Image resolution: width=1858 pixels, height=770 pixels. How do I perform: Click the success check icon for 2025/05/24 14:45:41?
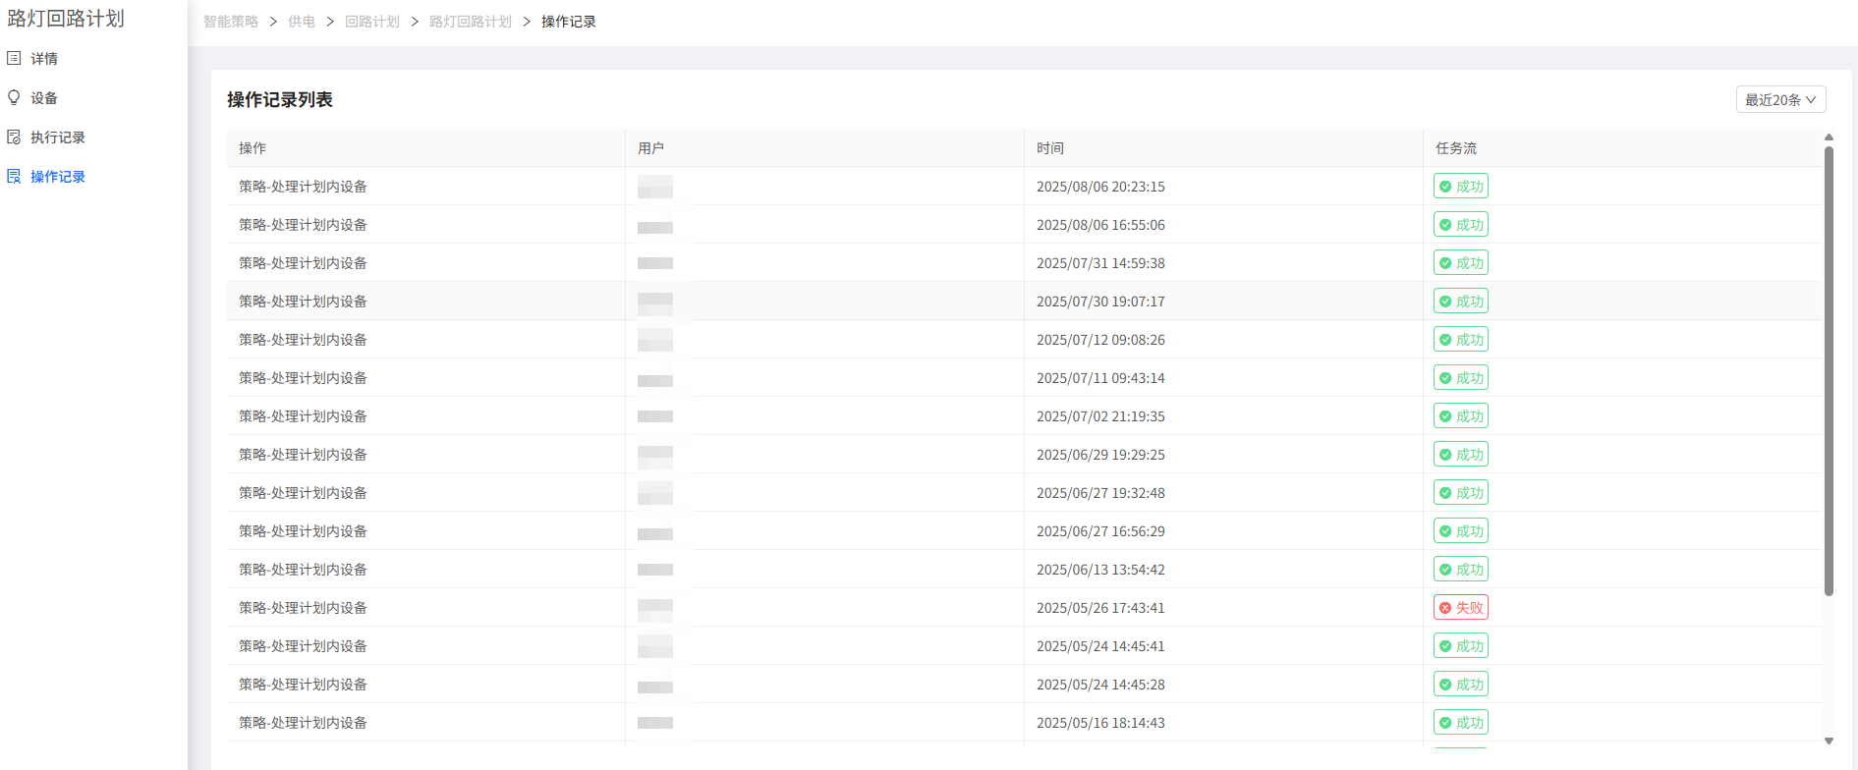[x=1445, y=646]
